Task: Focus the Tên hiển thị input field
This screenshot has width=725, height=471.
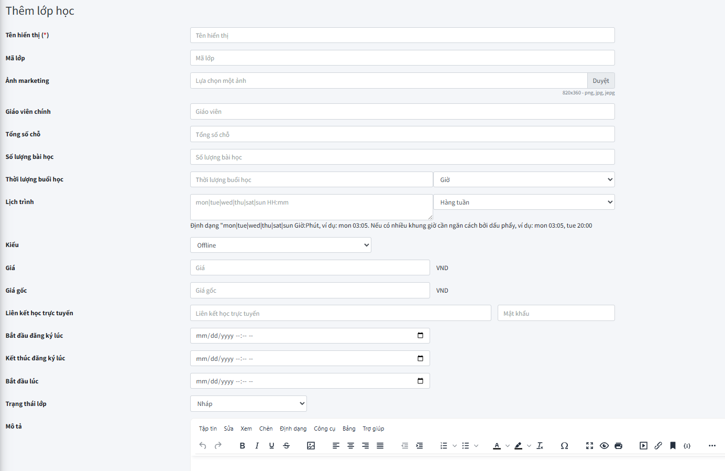Action: click(x=402, y=36)
